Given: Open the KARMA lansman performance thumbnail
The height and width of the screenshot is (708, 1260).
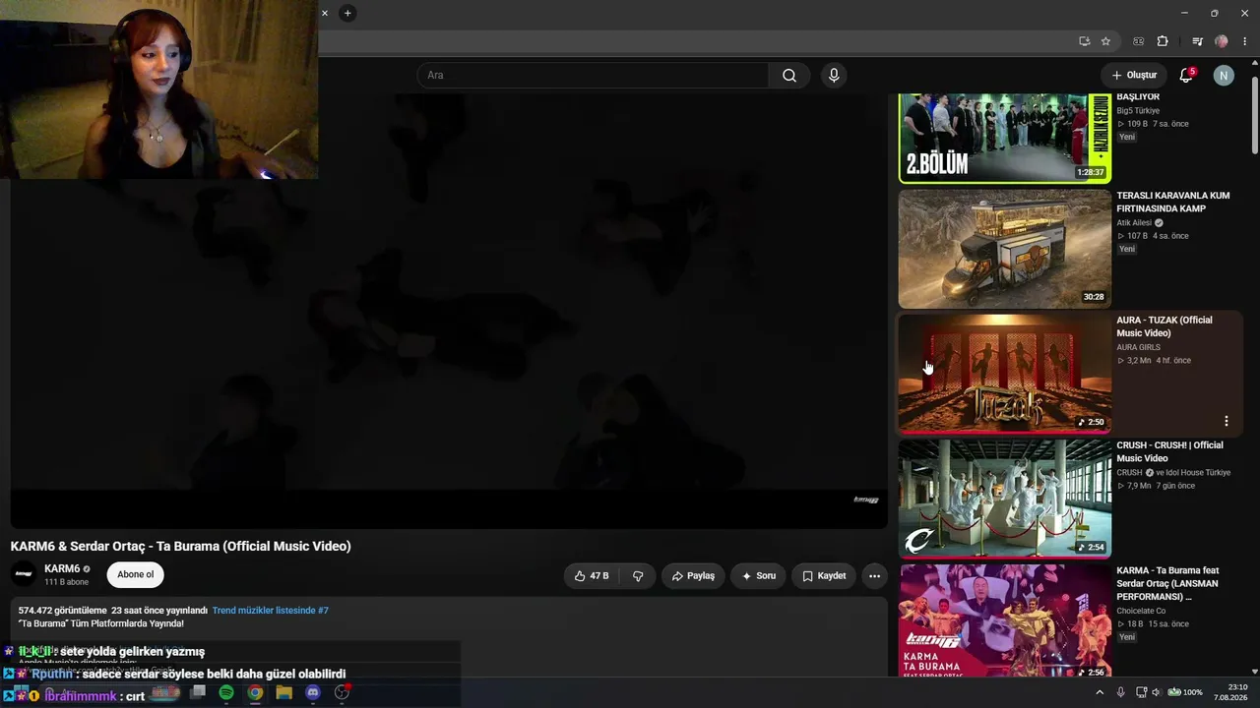Looking at the screenshot, I should (x=1005, y=619).
